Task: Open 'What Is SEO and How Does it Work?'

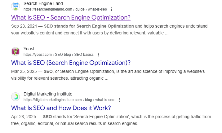Action: tap(61, 108)
